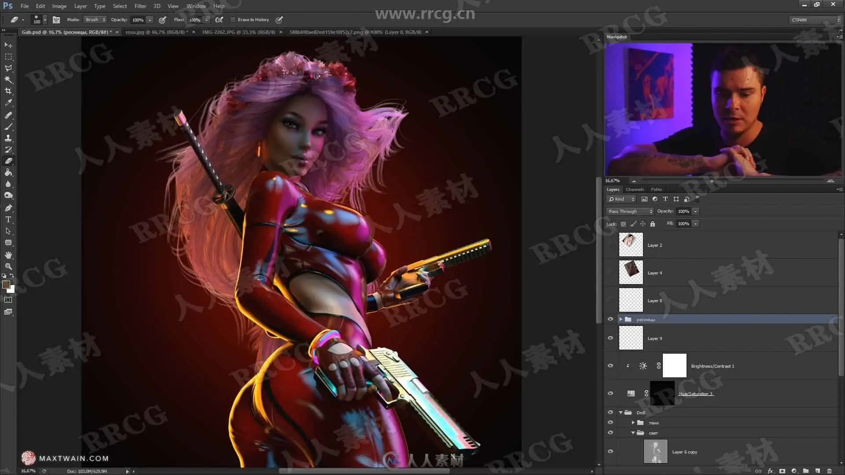This screenshot has height=475, width=845.
Task: Select the Hand tool
Action: point(8,255)
